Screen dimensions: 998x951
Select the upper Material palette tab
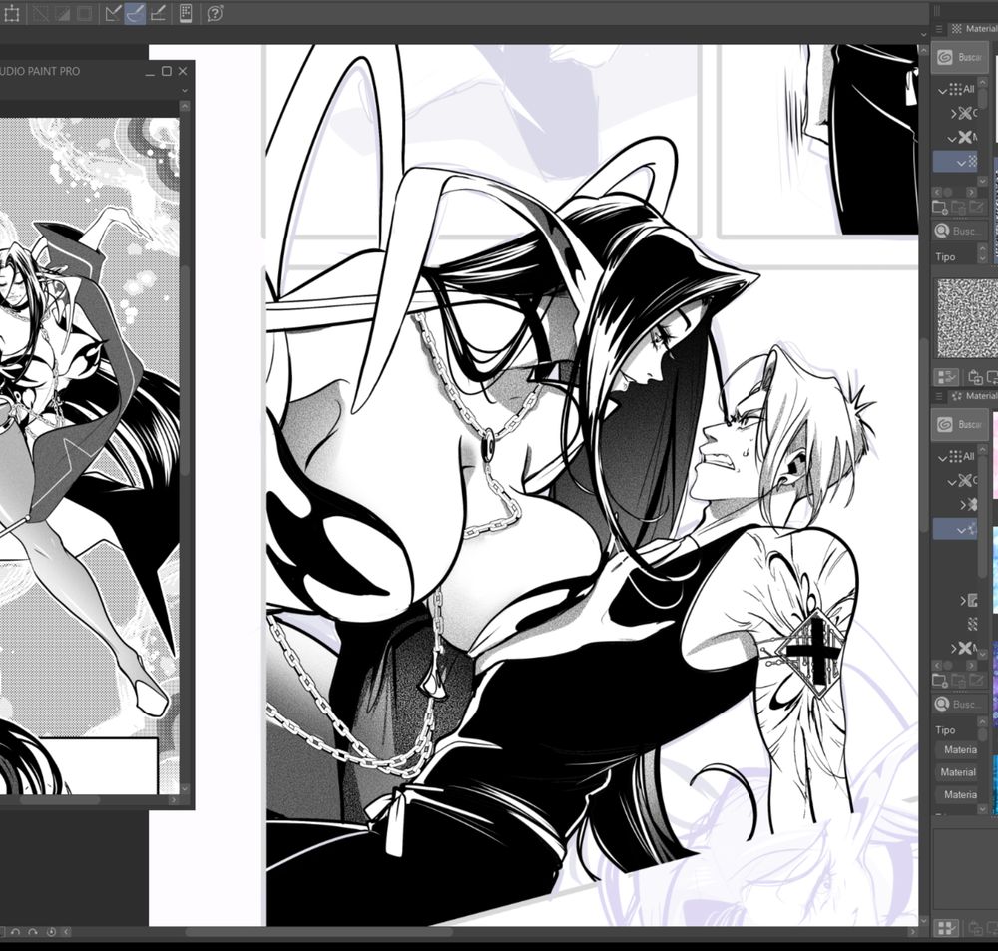pos(973,29)
